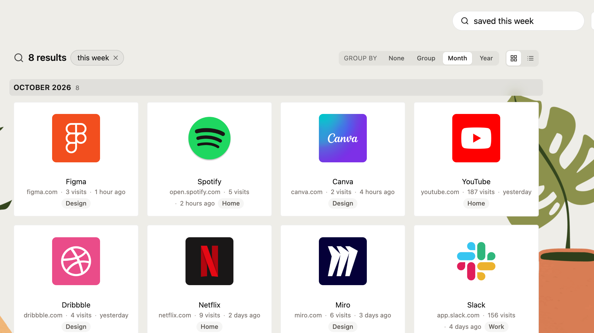Group results by Group

[426, 58]
